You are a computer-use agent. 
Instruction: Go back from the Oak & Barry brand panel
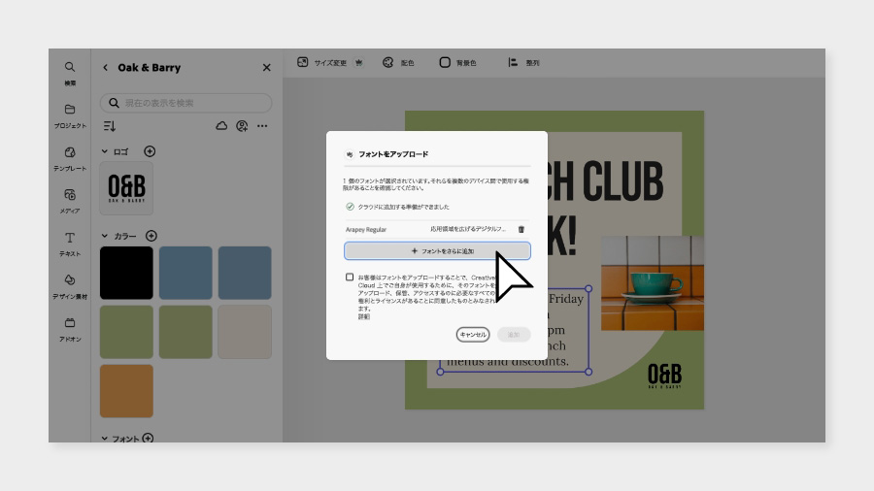(105, 67)
